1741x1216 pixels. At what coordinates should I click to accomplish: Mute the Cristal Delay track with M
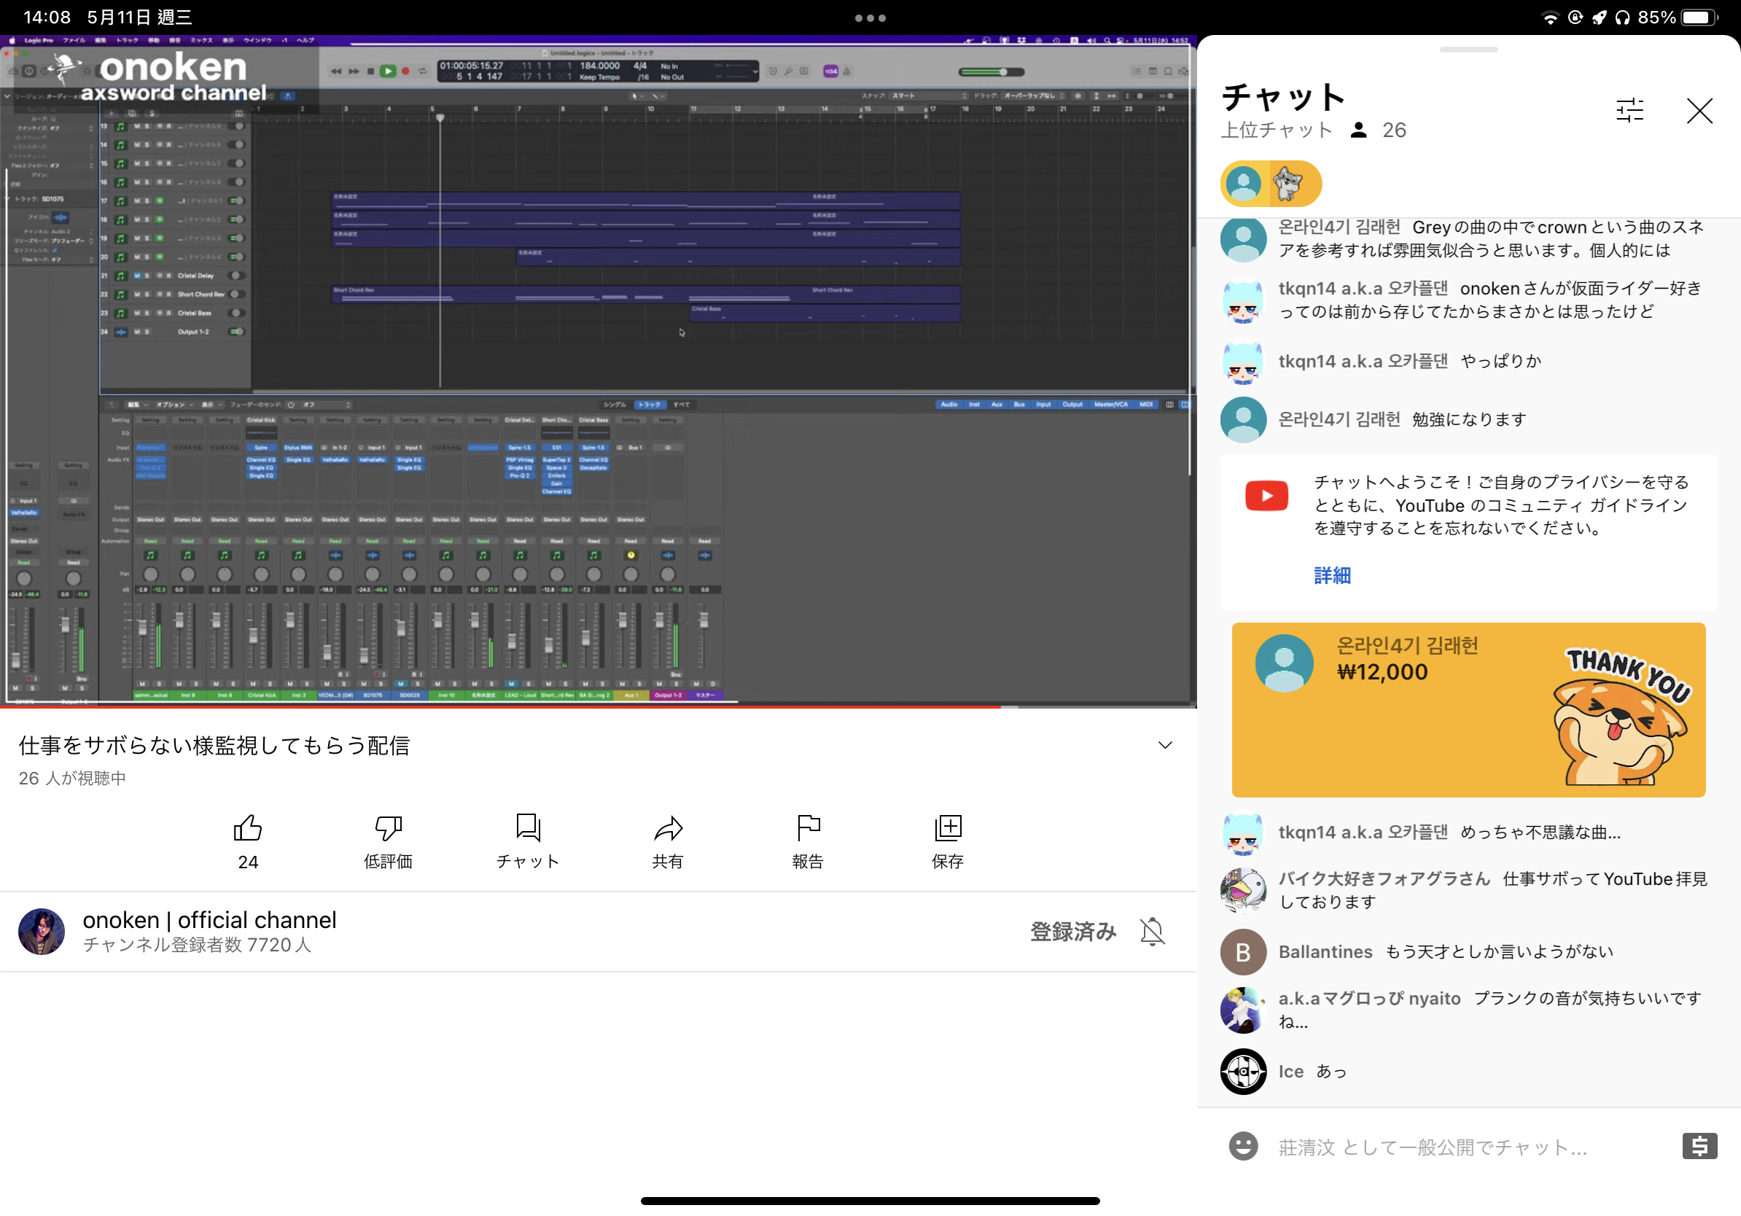(x=137, y=276)
